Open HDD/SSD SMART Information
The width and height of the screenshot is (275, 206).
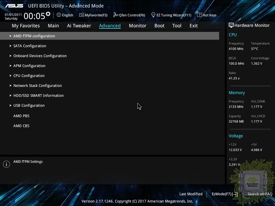point(38,95)
